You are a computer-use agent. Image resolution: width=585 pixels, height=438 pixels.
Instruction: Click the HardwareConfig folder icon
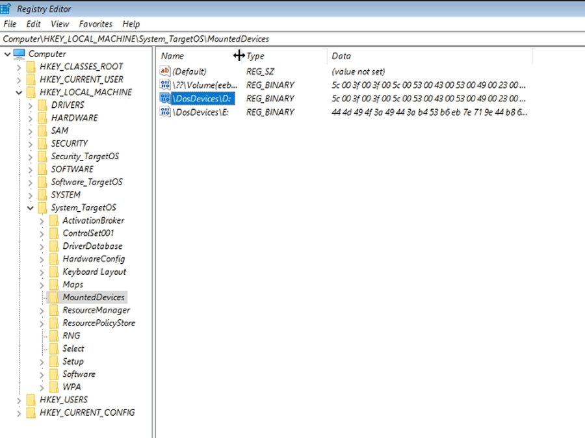click(54, 259)
